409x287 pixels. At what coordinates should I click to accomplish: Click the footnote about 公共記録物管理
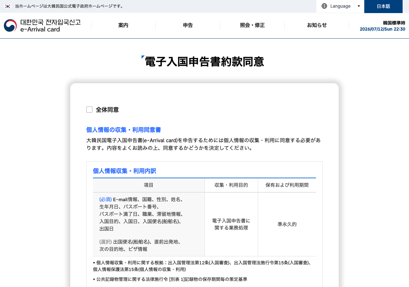tap(170, 279)
